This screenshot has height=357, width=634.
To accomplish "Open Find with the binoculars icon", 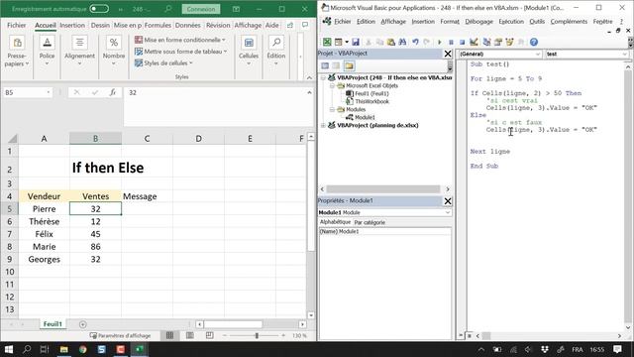I will point(402,42).
